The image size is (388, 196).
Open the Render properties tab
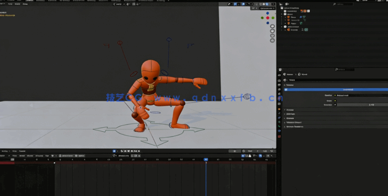(279, 81)
